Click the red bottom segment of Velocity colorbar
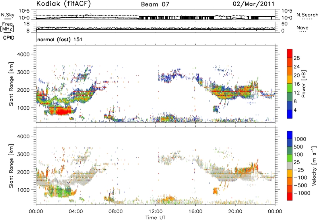 pos(290,197)
